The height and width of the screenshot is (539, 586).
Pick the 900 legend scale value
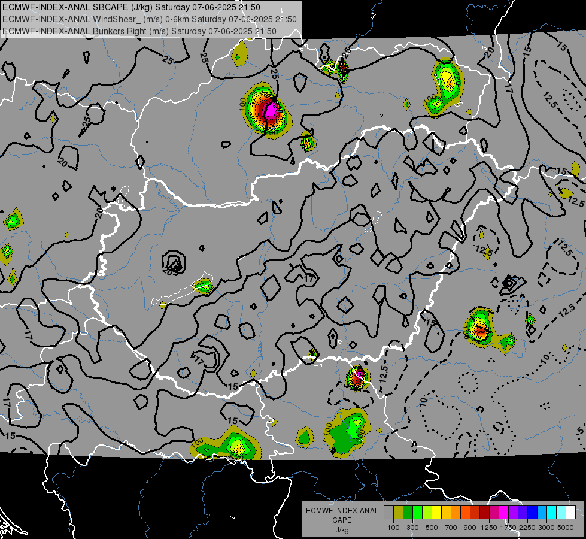point(470,528)
